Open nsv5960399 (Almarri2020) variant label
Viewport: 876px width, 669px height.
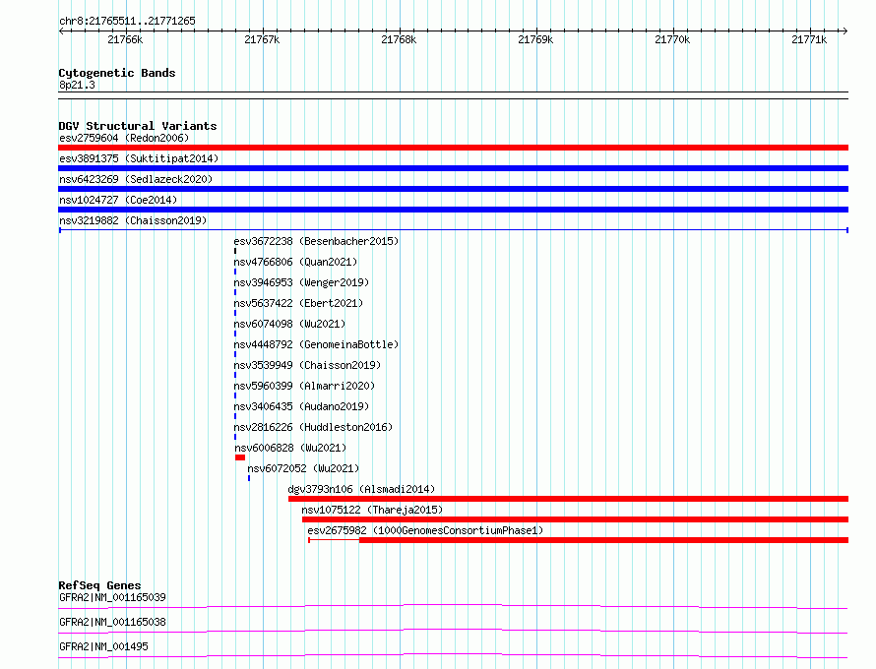(x=304, y=386)
